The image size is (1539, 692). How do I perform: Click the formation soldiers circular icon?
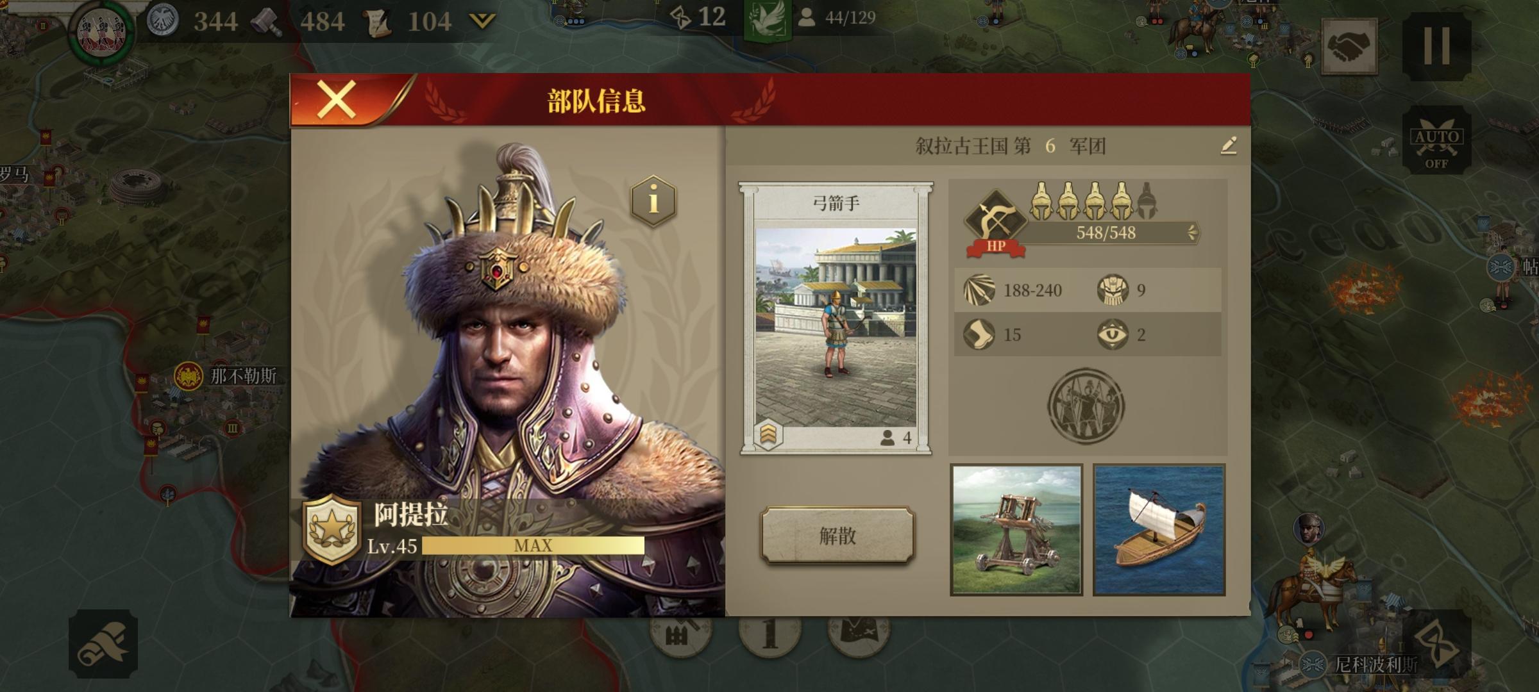tap(1086, 406)
